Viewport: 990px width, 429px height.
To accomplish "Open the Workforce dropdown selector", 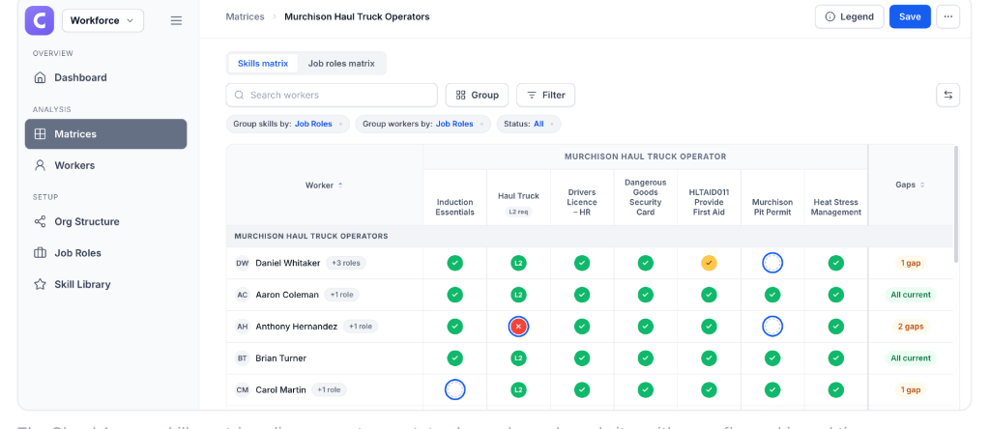I will [x=102, y=21].
